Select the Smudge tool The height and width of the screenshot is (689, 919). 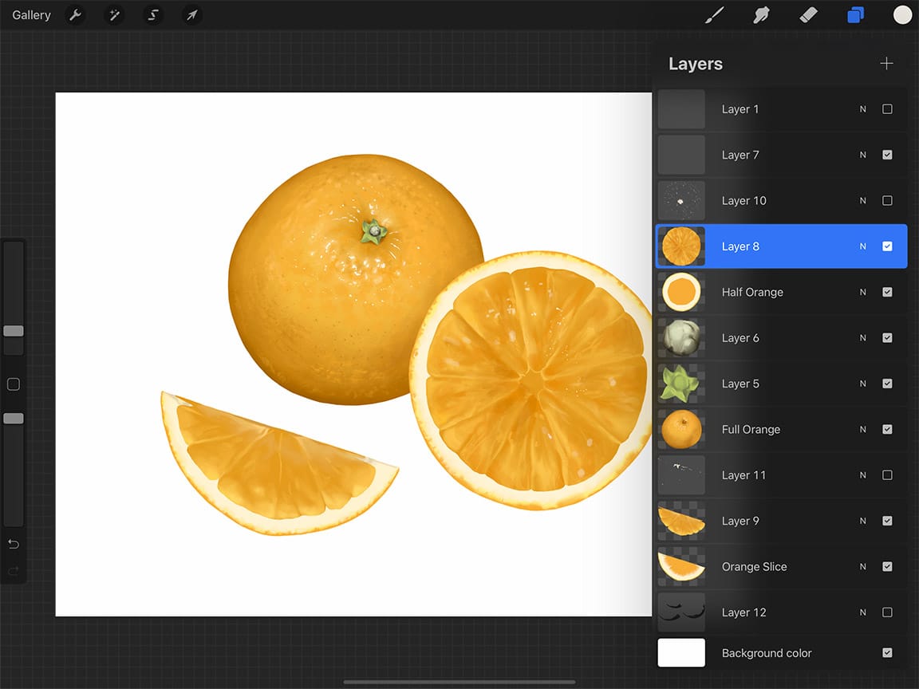point(761,14)
